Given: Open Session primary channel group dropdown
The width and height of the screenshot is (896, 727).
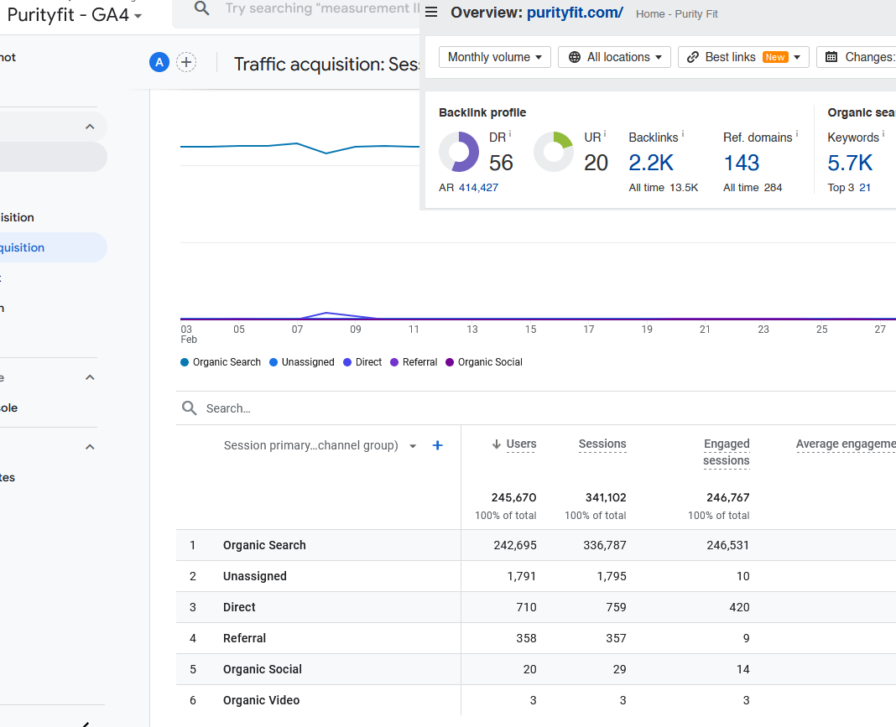Looking at the screenshot, I should pyautogui.click(x=320, y=445).
